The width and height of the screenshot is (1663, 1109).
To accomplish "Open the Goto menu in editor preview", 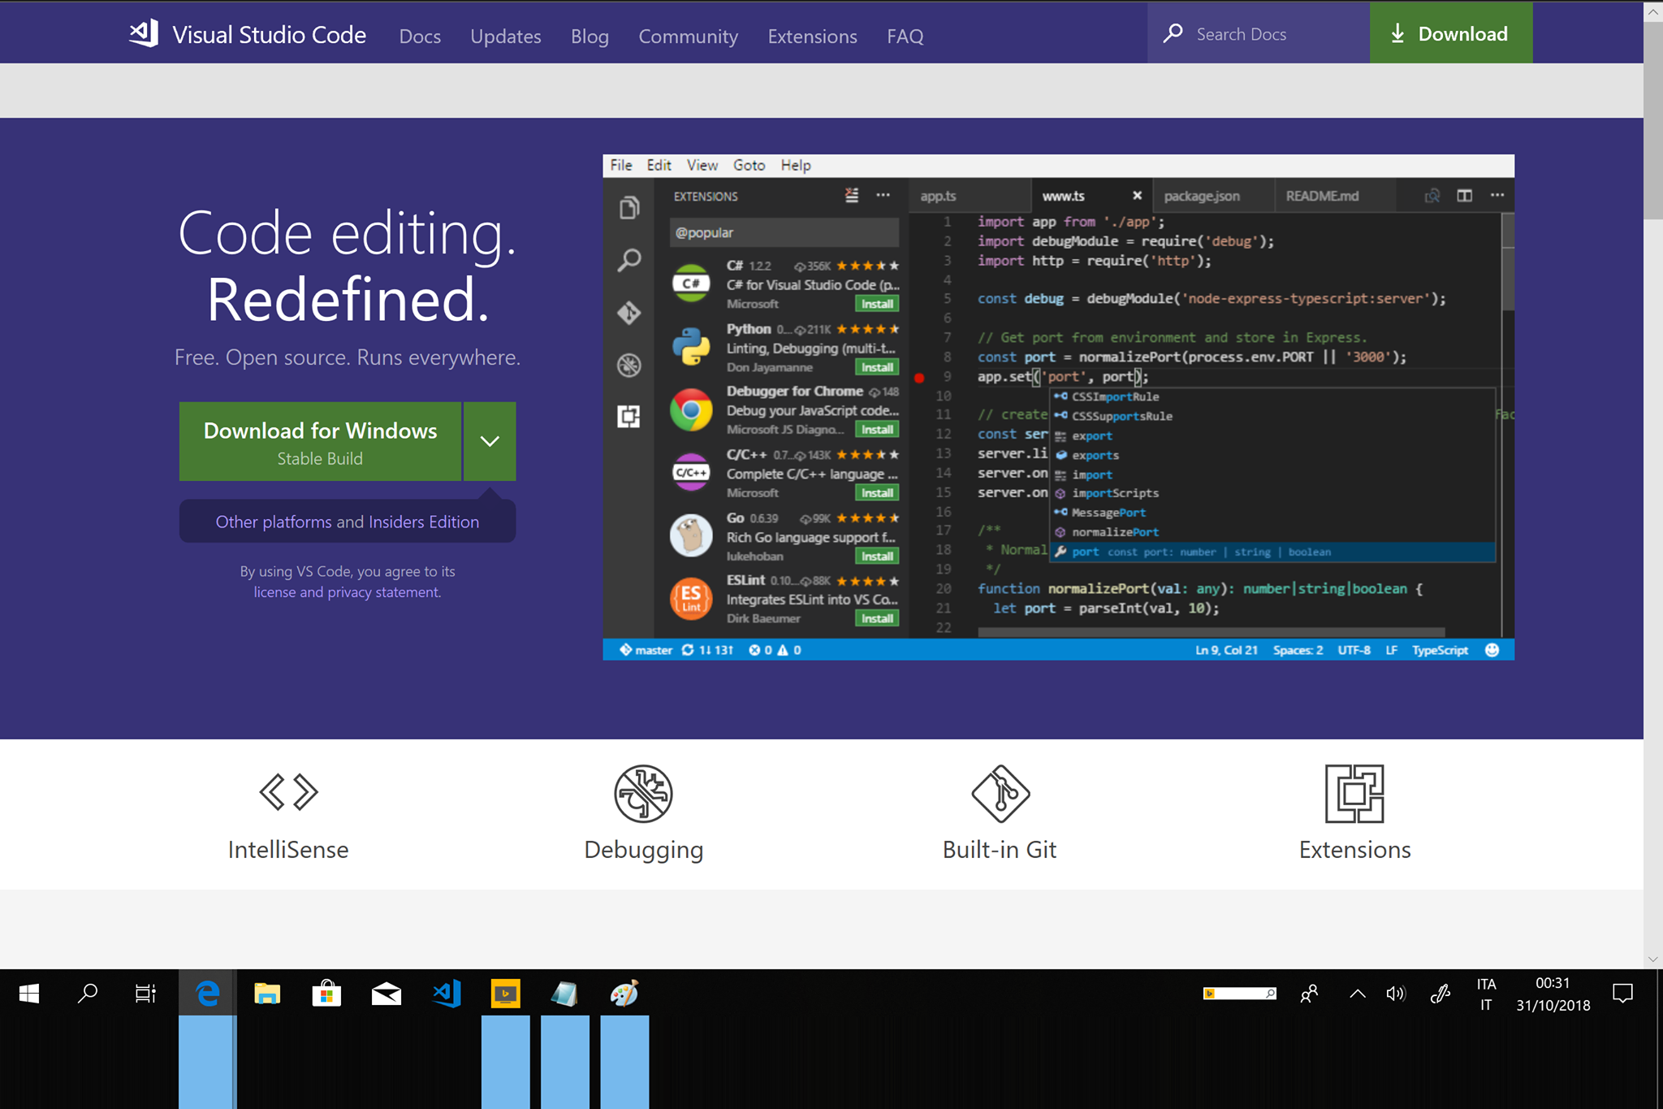I will (x=749, y=165).
